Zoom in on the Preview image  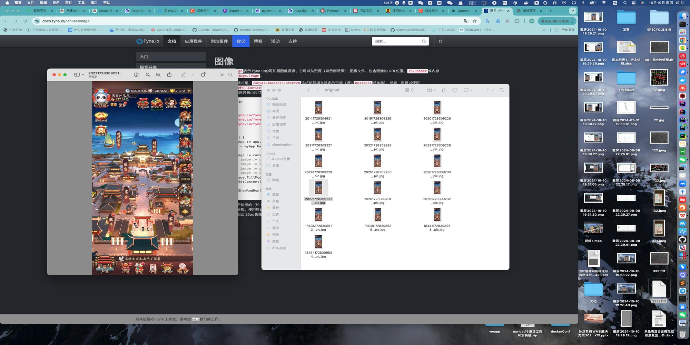click(x=158, y=75)
